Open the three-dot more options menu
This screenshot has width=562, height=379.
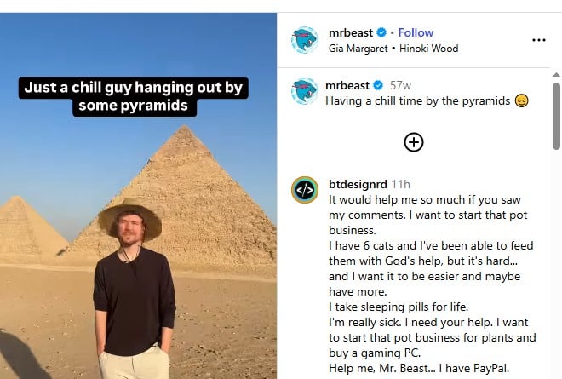(538, 40)
